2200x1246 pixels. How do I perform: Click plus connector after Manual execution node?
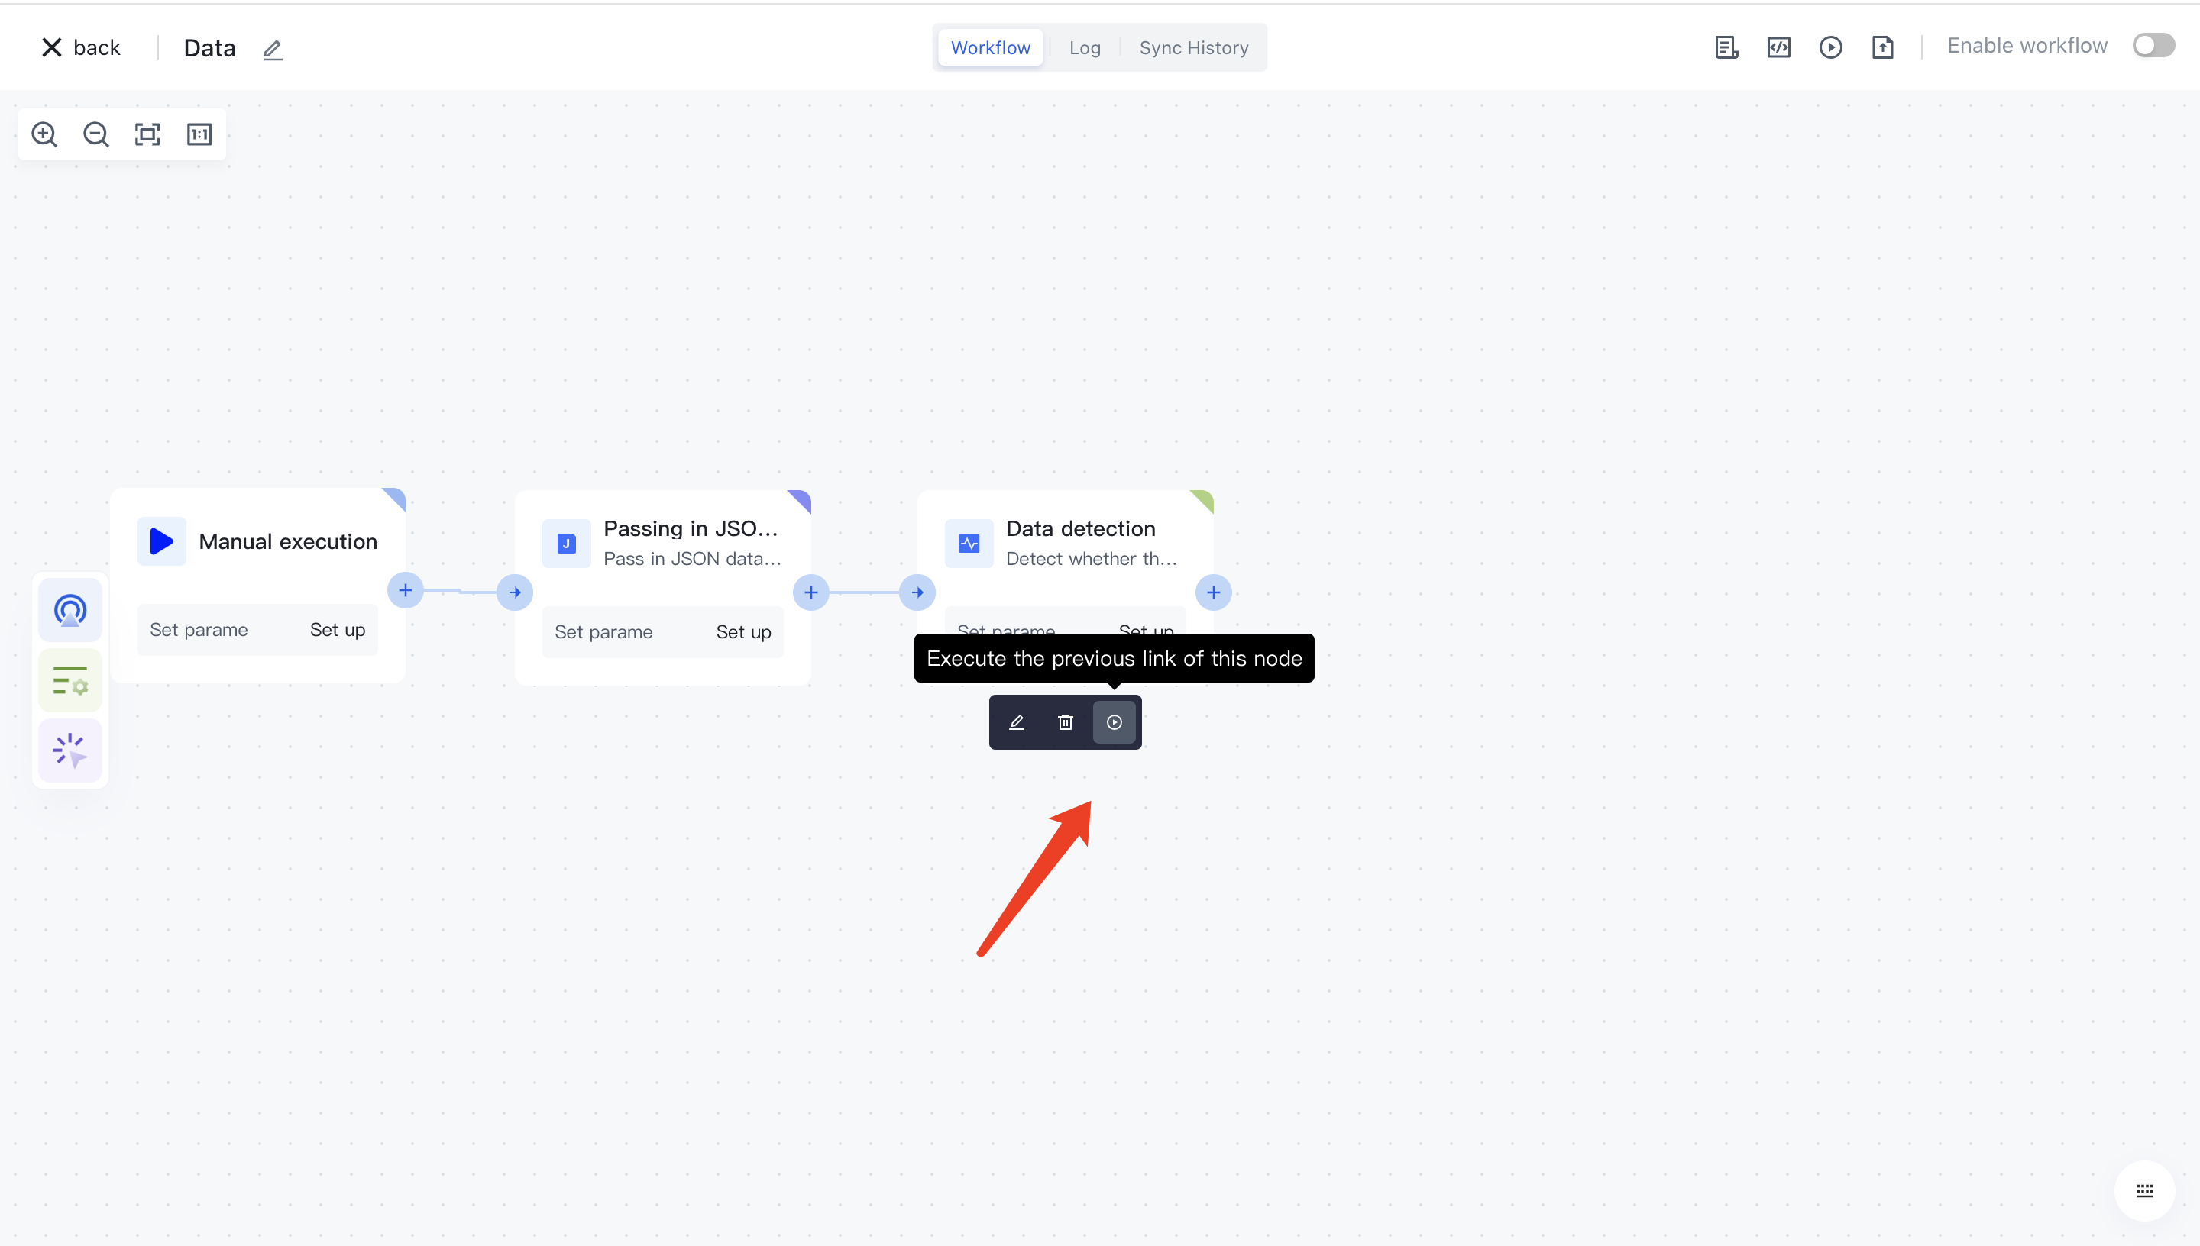click(406, 590)
